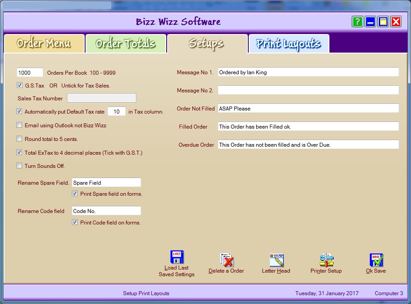The height and width of the screenshot is (304, 411).
Task: Untick Automatically put Default Tax rate
Action: coord(19,111)
